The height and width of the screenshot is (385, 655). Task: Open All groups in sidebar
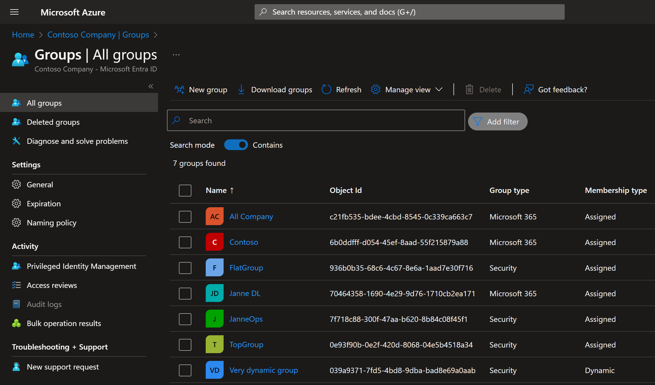(x=79, y=103)
